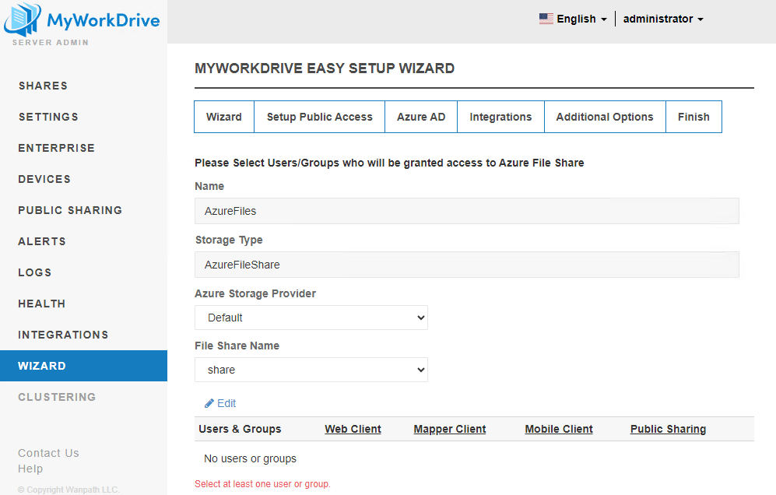Open the SETTINGS section

[48, 117]
